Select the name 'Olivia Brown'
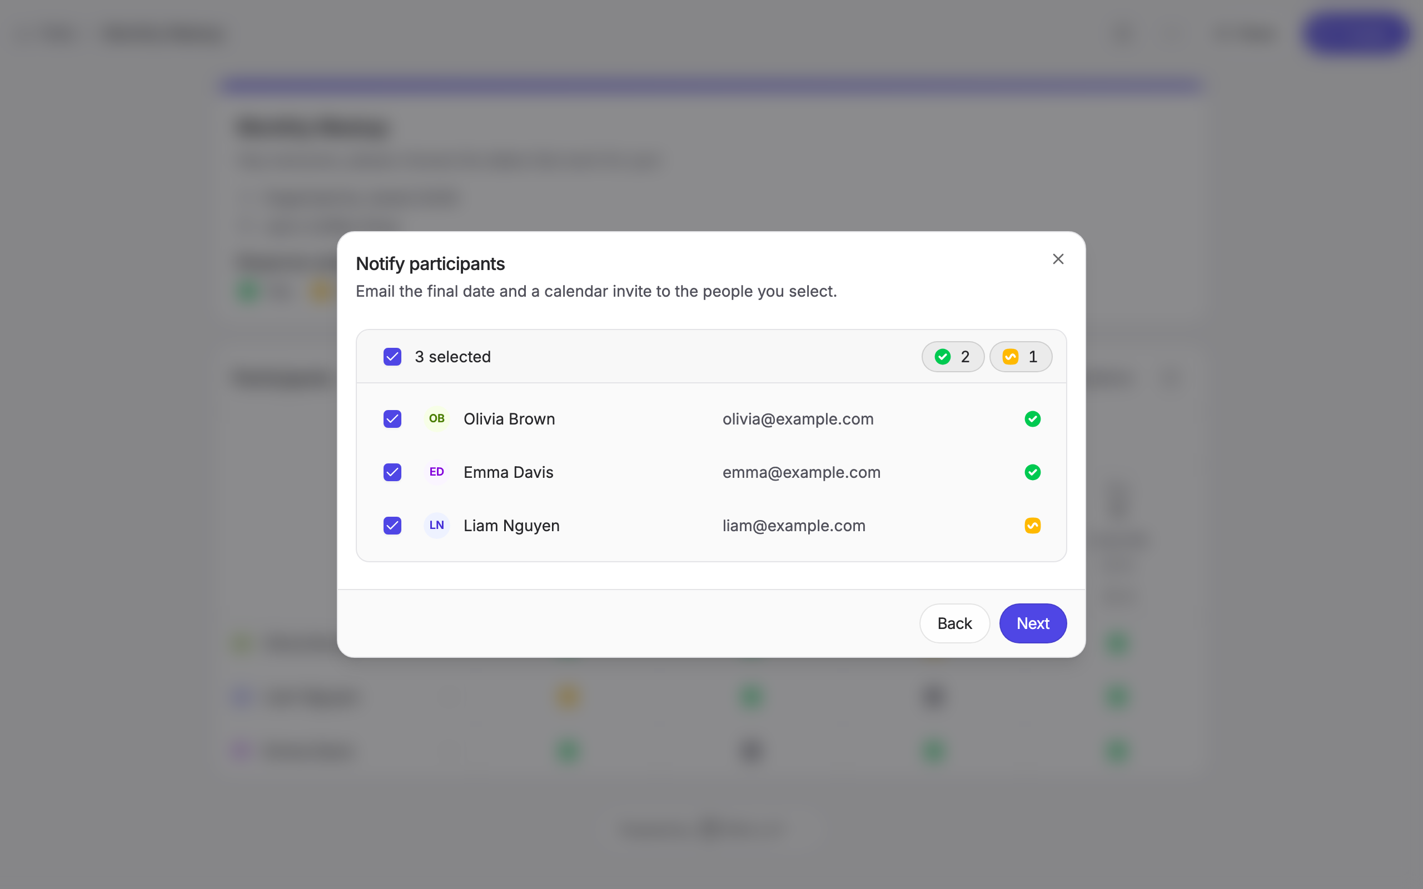The width and height of the screenshot is (1423, 889). click(x=509, y=418)
